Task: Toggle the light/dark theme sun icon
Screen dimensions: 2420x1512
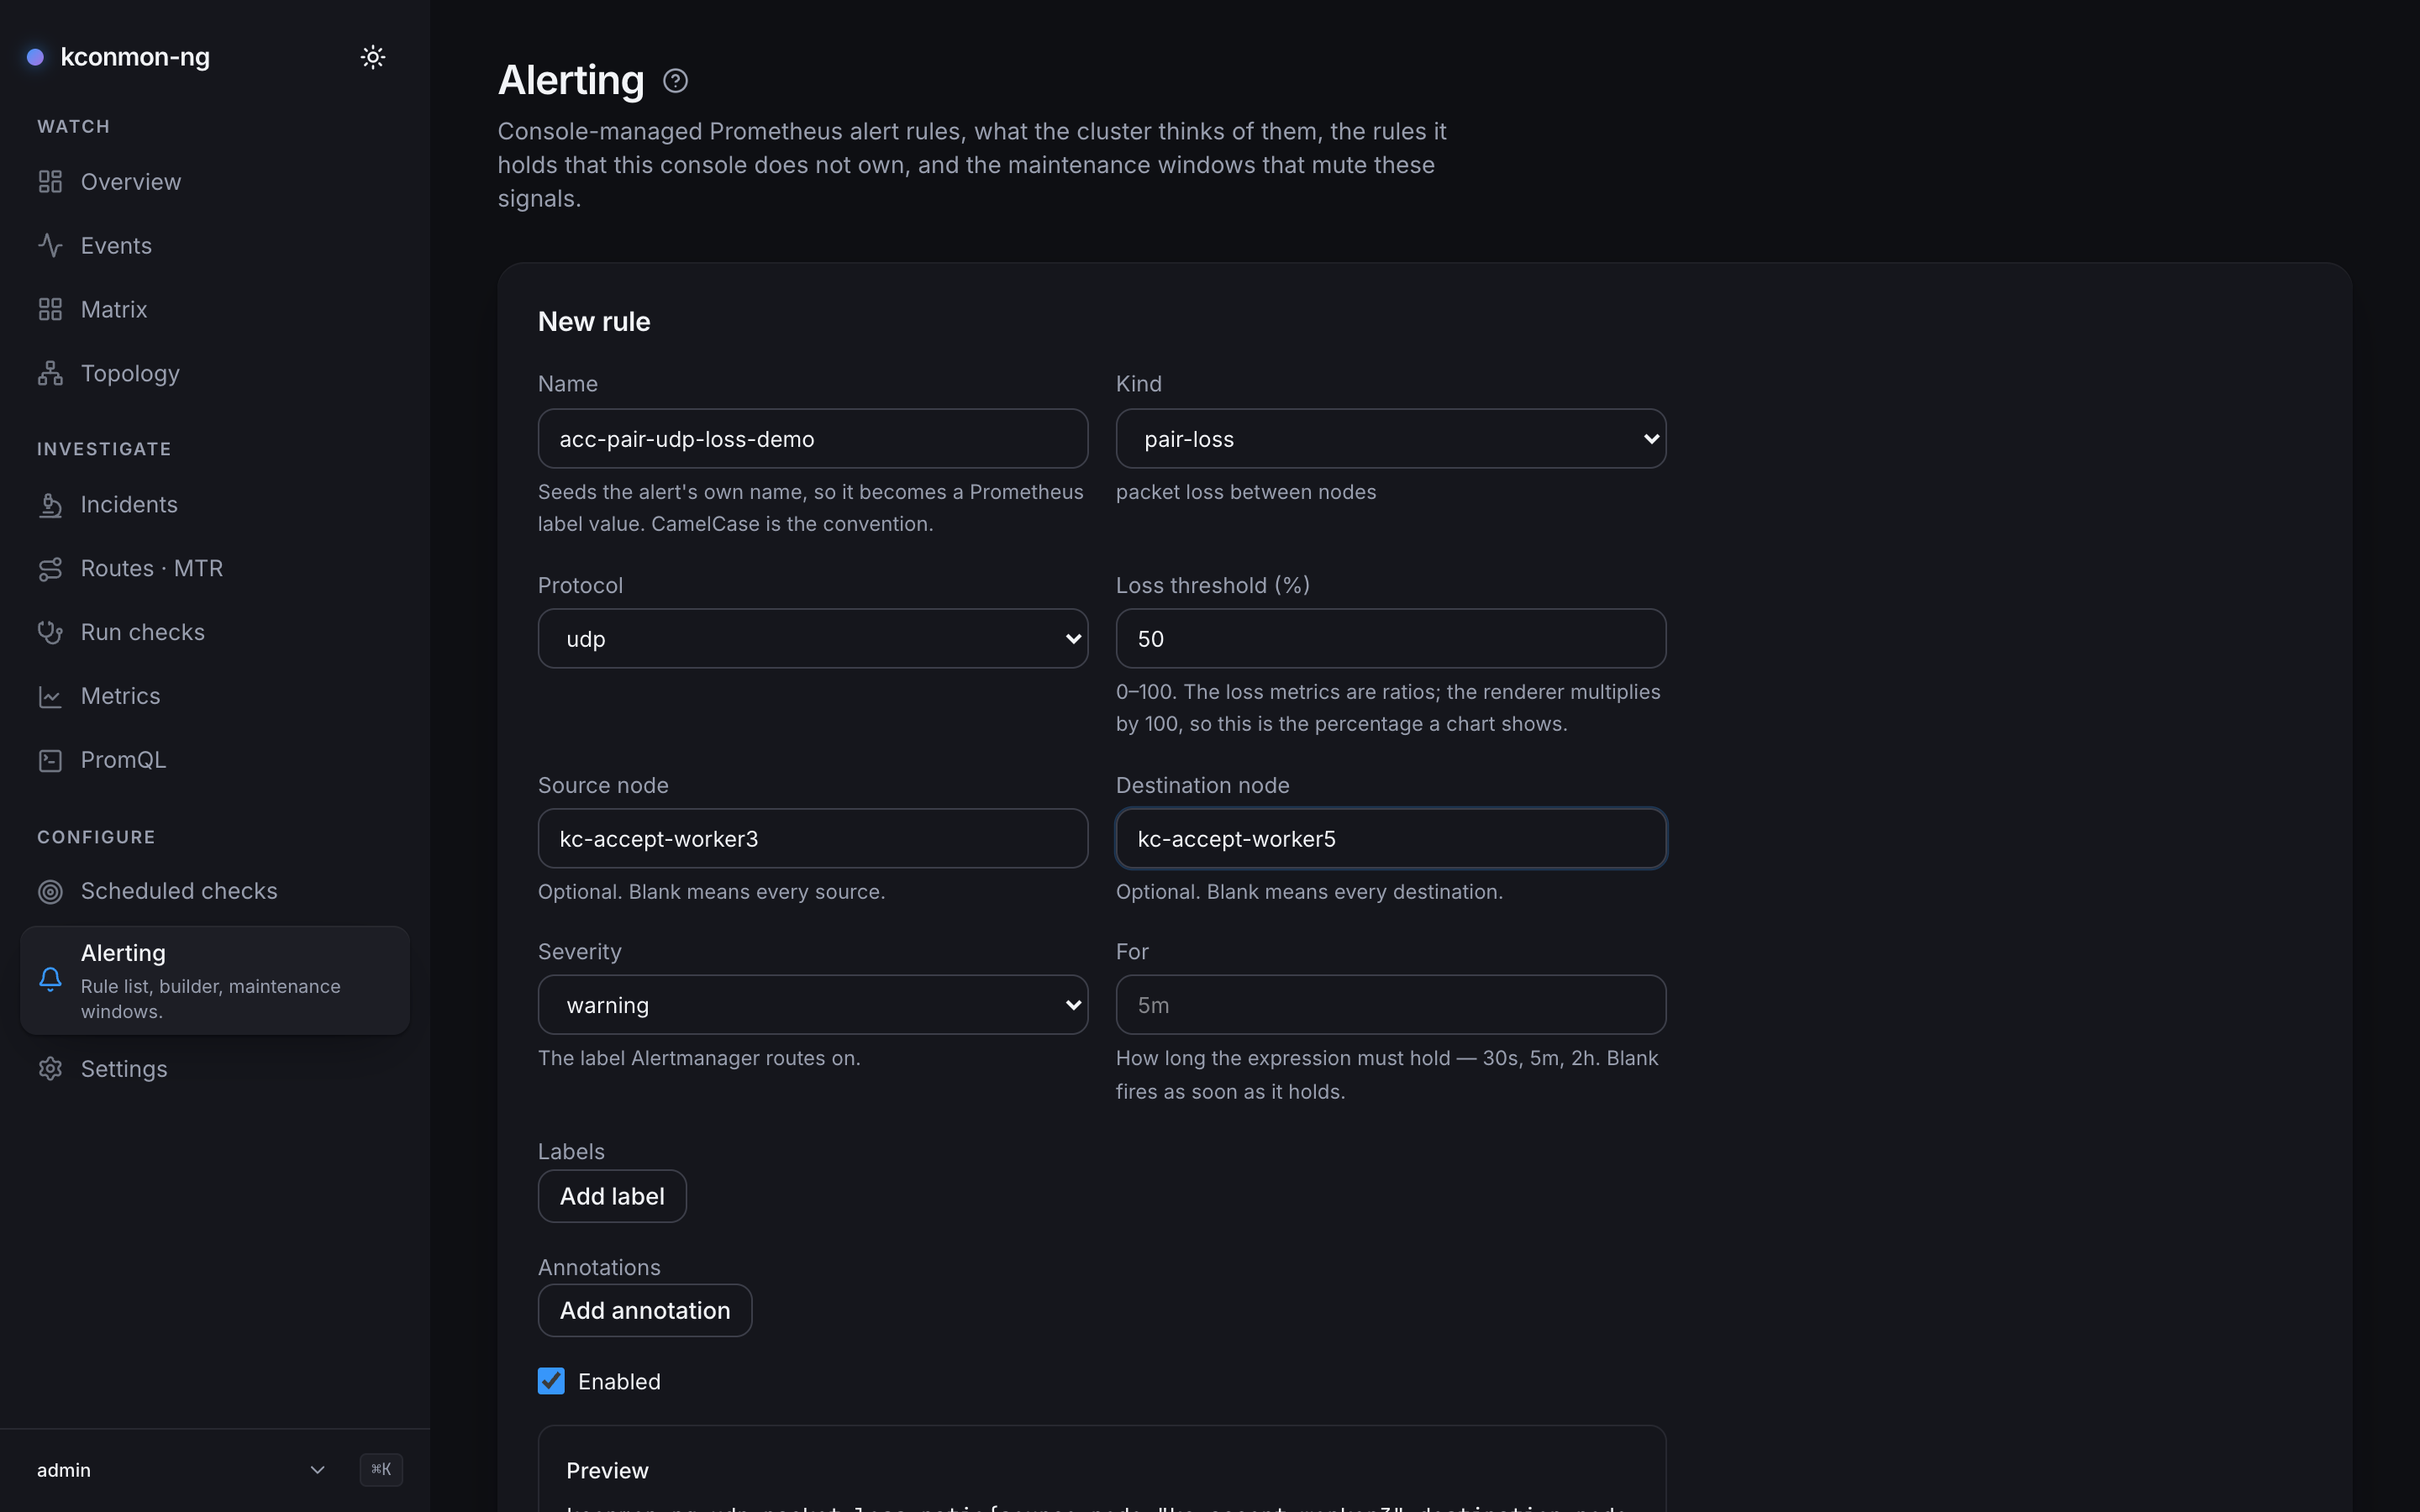Action: coord(373,57)
